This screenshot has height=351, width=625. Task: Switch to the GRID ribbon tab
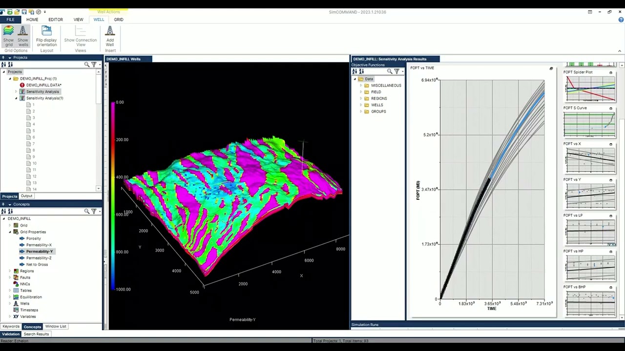[119, 19]
